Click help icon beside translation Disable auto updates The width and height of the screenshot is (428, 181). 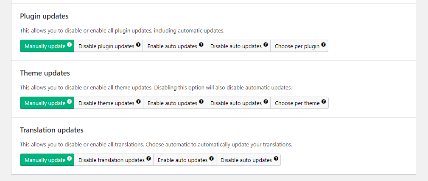click(276, 158)
